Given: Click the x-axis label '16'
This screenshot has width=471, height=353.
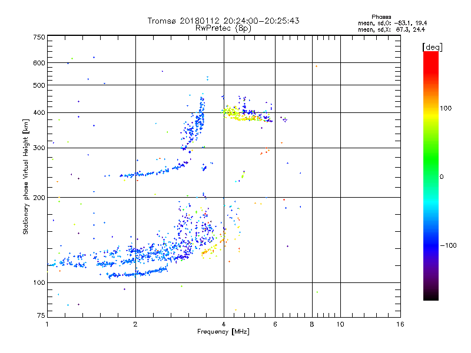Looking at the screenshot, I should pyautogui.click(x=400, y=324).
